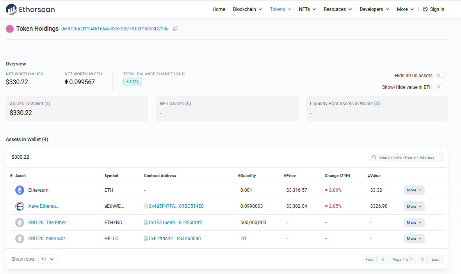
Task: Expand More dropdown for HELLO token row
Action: click(x=414, y=239)
